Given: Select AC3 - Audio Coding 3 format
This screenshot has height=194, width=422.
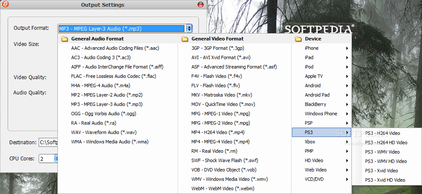Looking at the screenshot, I should (x=101, y=57).
